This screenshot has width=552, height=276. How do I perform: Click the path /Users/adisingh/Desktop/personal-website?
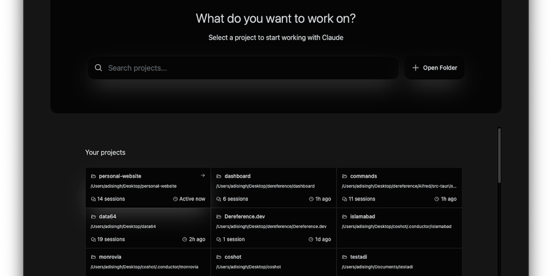click(134, 186)
